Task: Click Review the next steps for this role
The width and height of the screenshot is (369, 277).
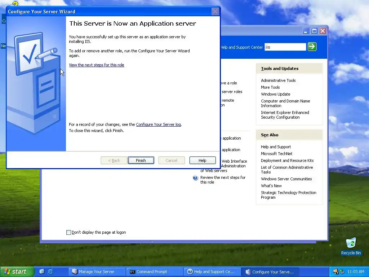Action: click(223, 180)
